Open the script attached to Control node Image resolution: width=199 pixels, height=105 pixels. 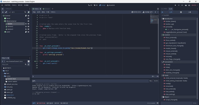(26, 16)
